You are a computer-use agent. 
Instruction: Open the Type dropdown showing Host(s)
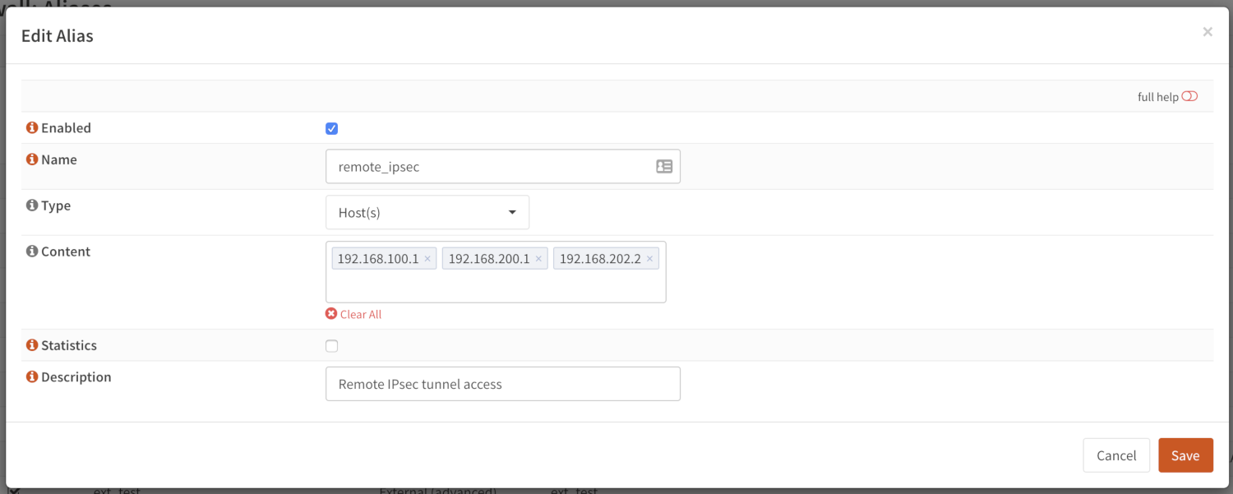[427, 212]
